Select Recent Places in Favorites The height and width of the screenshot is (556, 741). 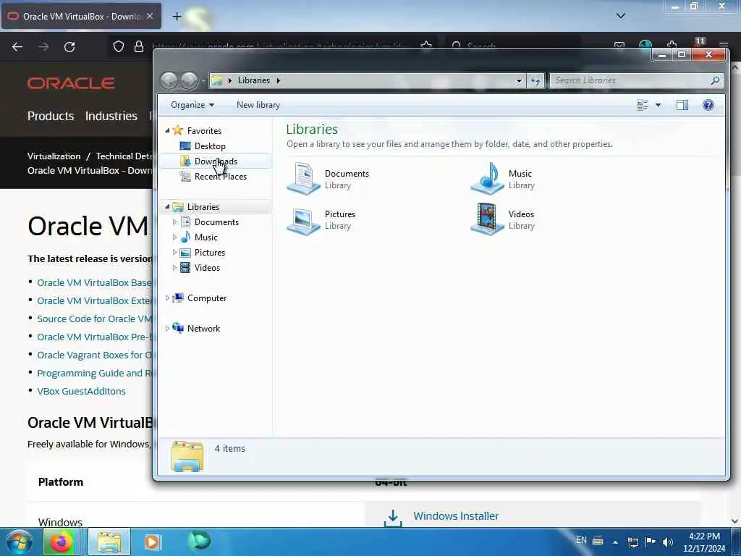[220, 177]
